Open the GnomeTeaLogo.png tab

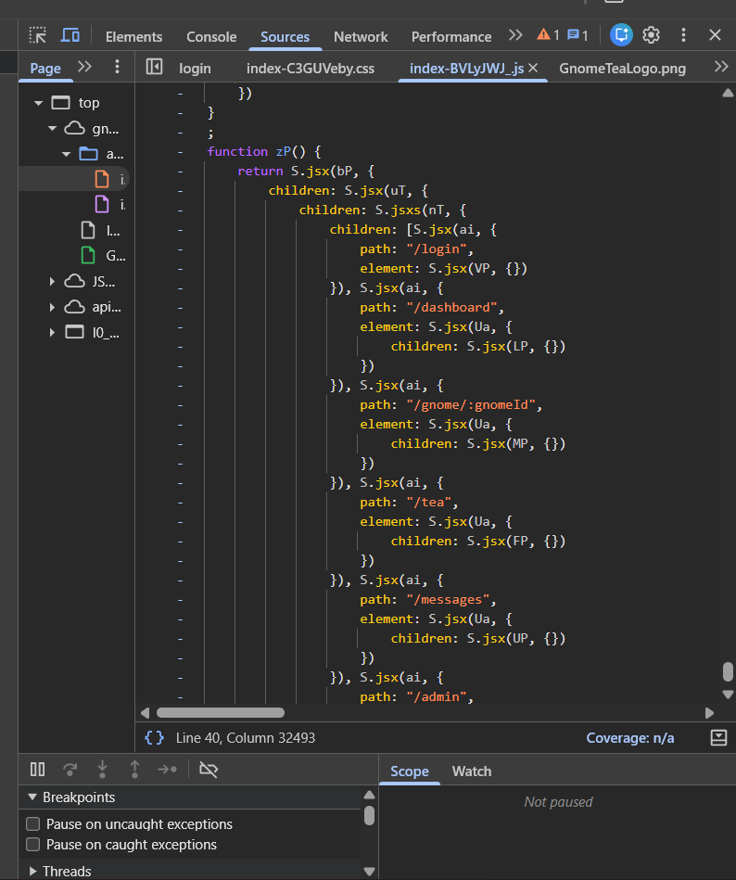pyautogui.click(x=623, y=69)
